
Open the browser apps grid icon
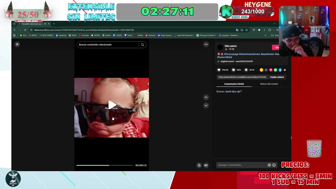coord(14,35)
